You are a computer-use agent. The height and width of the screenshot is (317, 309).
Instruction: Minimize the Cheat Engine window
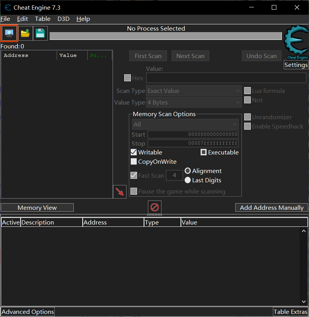pyautogui.click(x=252, y=7)
